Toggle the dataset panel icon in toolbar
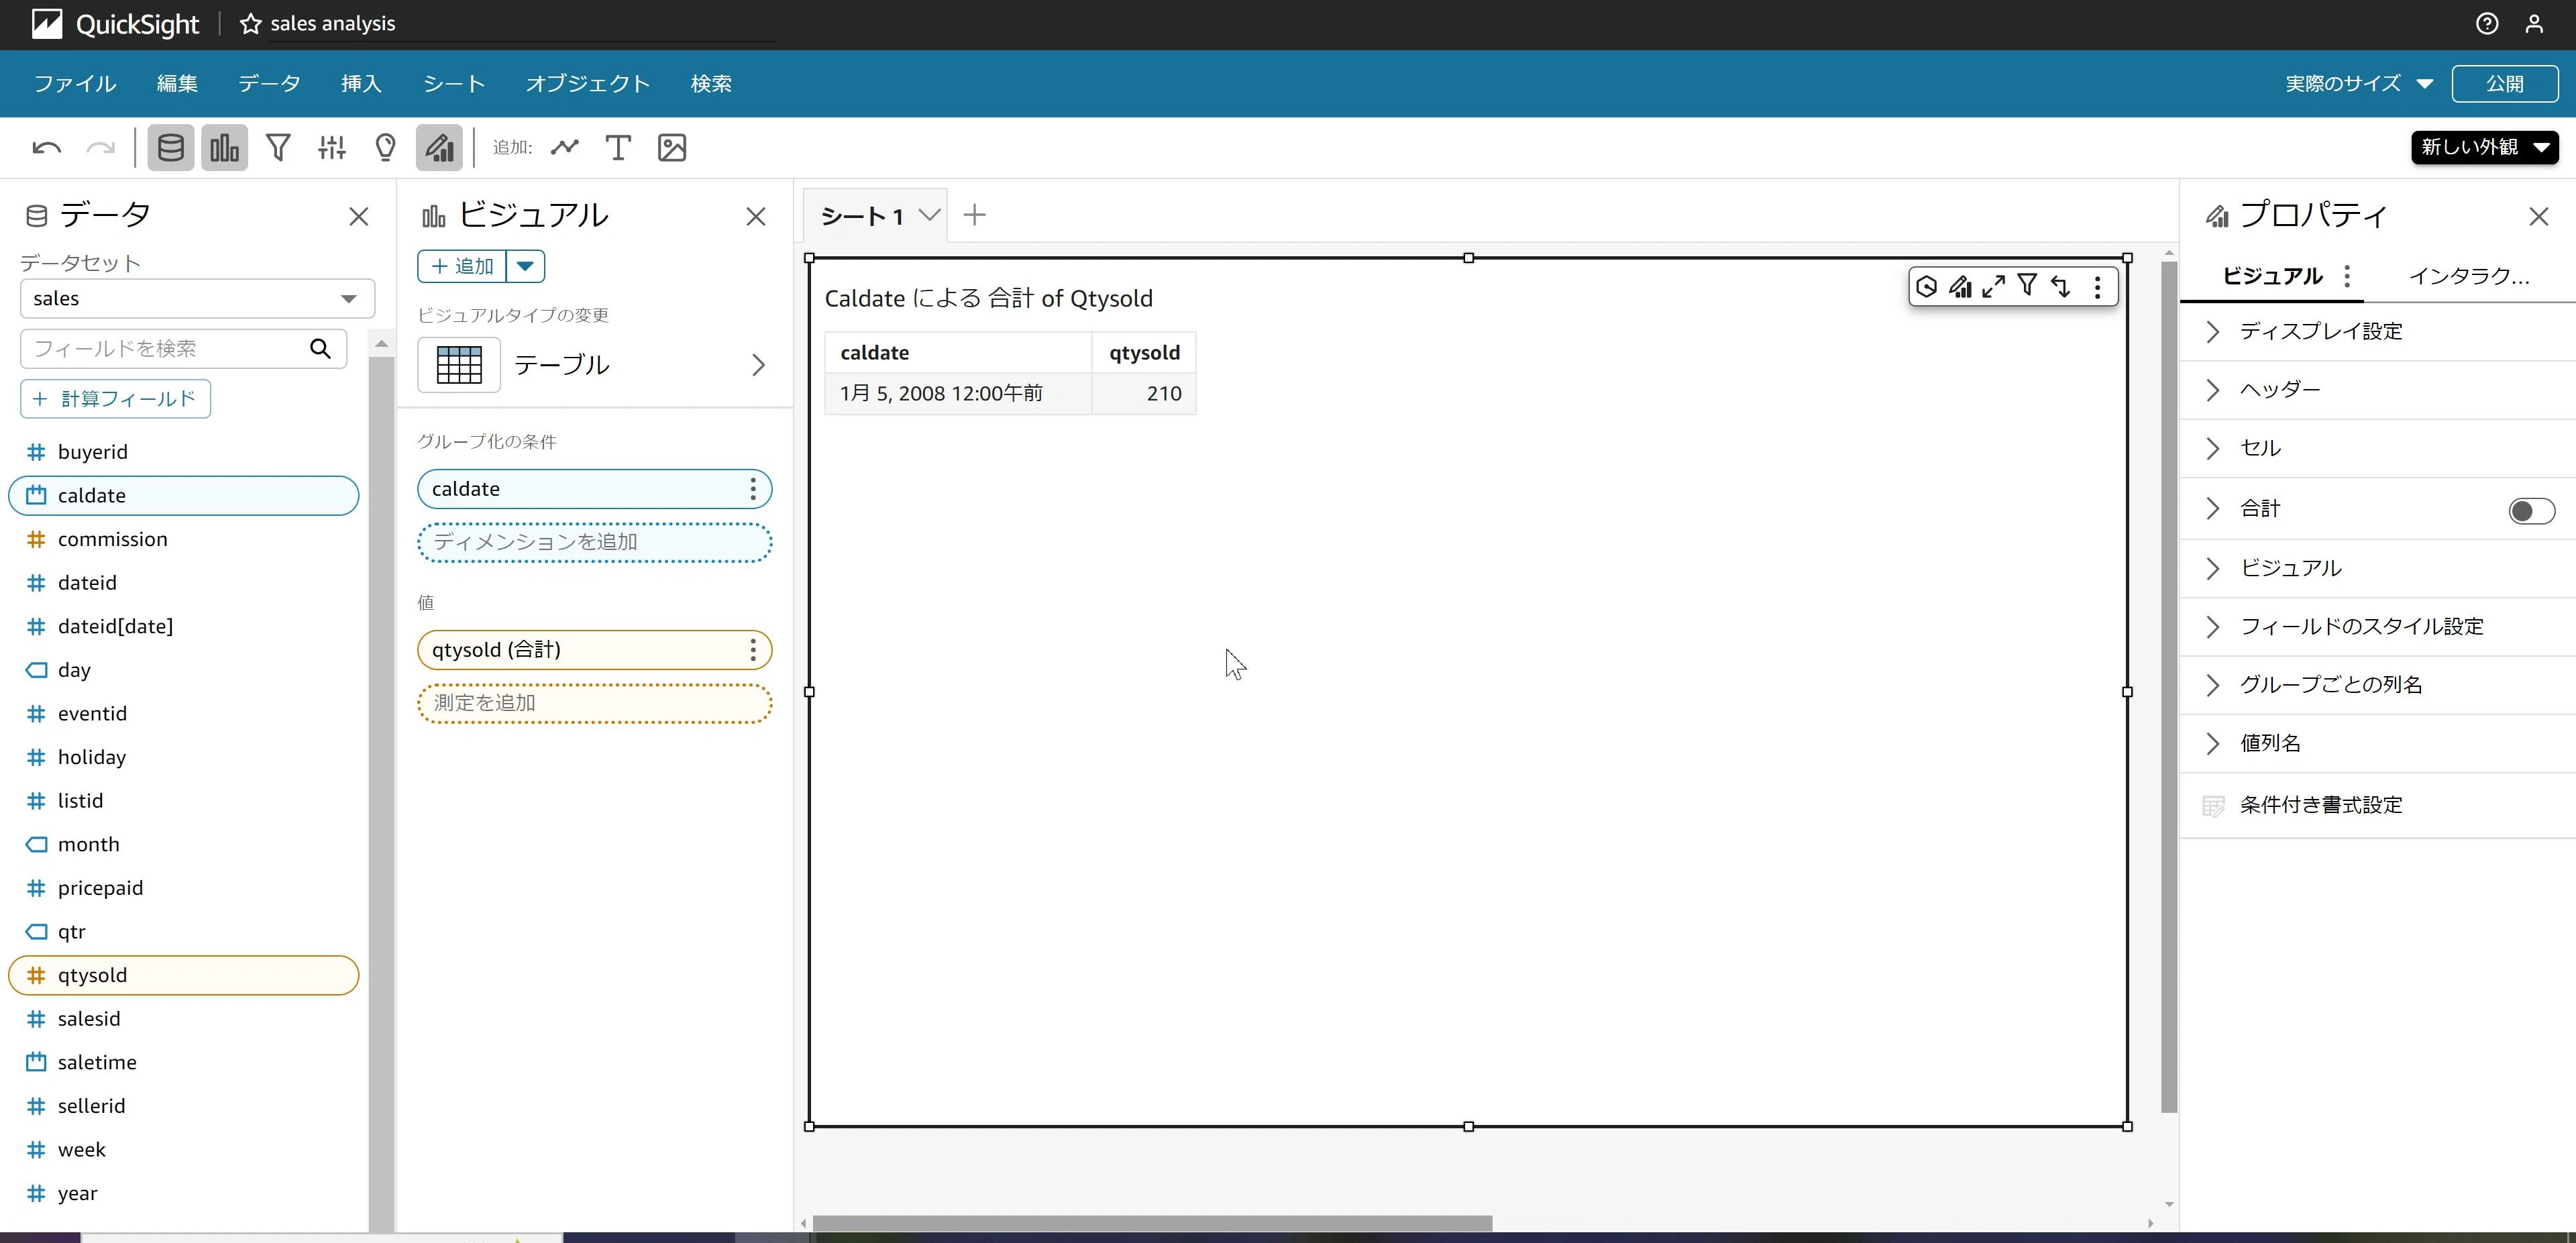Screen dimensions: 2576x1243 coord(171,148)
